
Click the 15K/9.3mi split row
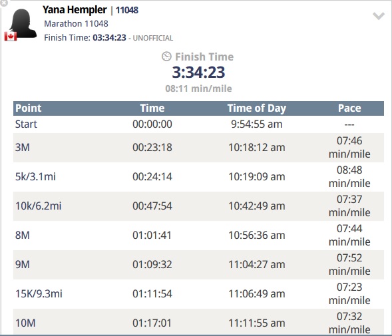pos(198,293)
